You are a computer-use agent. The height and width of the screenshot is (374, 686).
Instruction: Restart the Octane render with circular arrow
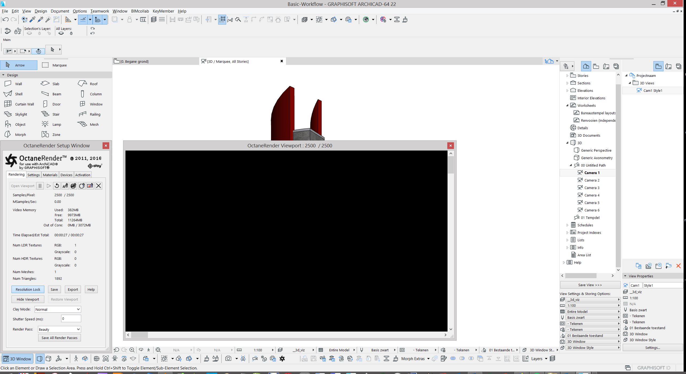[57, 186]
